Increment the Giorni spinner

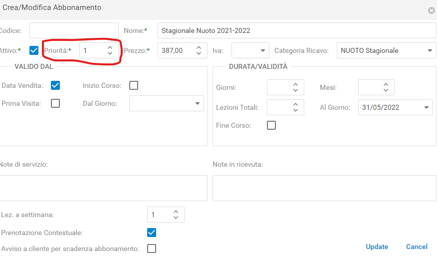(x=296, y=85)
